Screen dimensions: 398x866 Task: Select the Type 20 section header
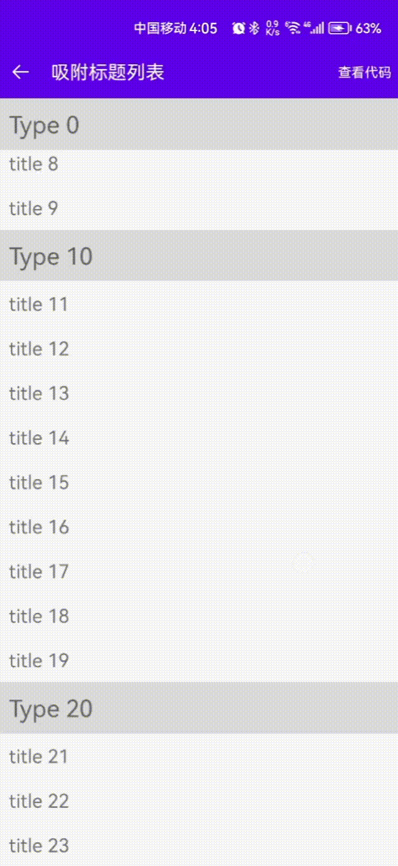click(x=51, y=709)
